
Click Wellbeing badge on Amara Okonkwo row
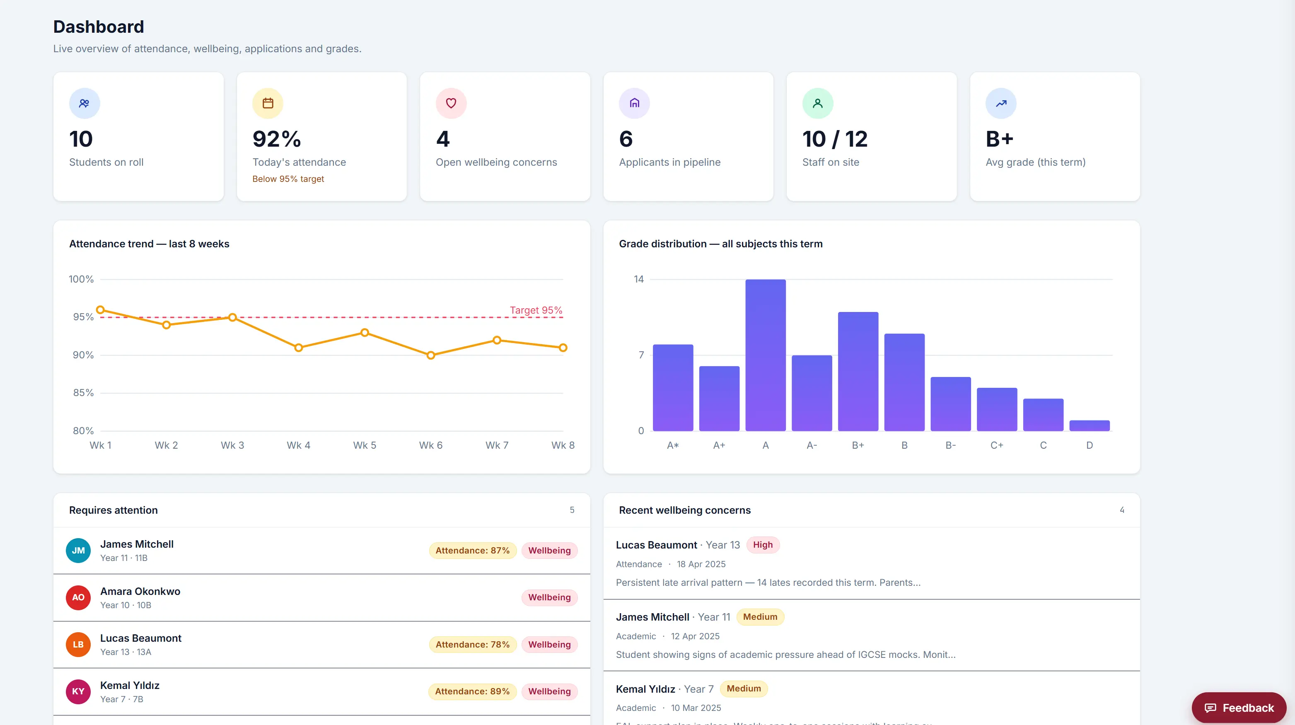coord(549,597)
